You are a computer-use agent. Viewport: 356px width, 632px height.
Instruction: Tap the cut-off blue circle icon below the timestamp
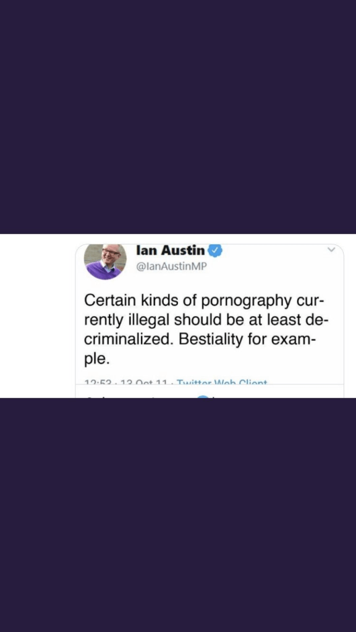click(204, 397)
